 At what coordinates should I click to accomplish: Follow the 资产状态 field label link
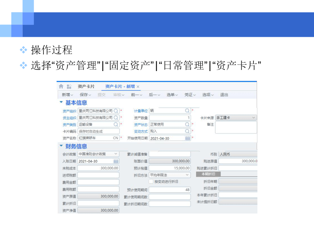coord(141,125)
